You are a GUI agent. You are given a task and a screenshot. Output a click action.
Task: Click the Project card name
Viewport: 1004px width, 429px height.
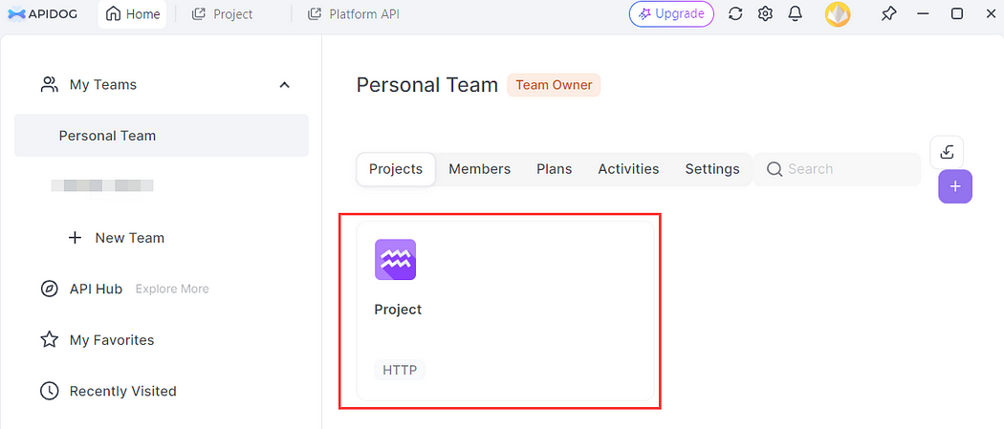click(399, 310)
